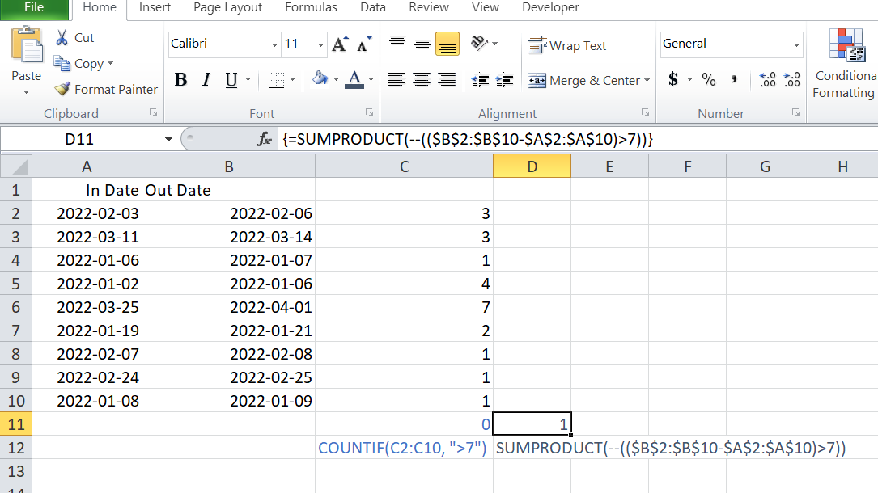Apply cell borders icon
The image size is (878, 493).
click(276, 80)
